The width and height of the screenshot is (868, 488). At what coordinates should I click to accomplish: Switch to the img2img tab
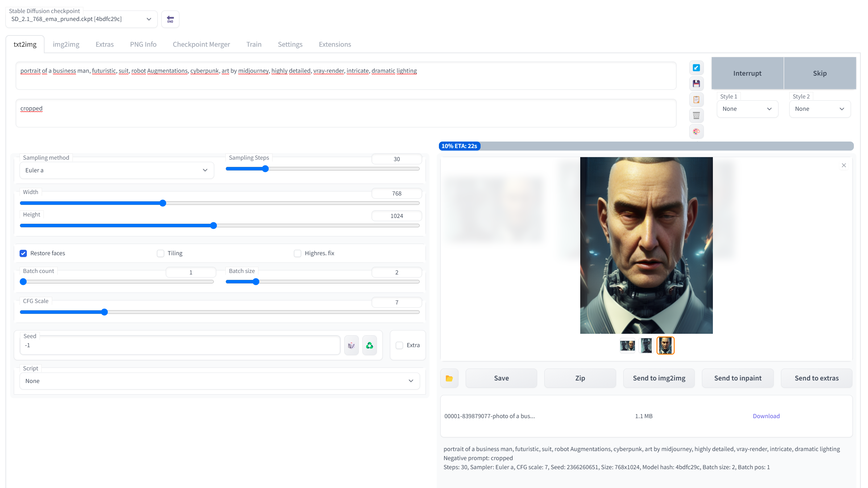pos(66,45)
